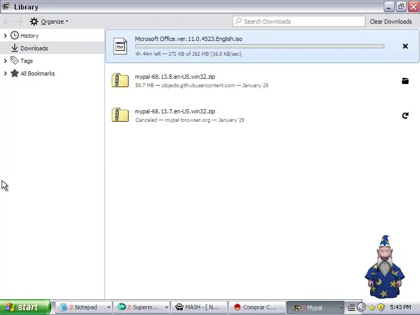This screenshot has width=420, height=315.
Task: Expand the History tree node
Action: click(5, 35)
